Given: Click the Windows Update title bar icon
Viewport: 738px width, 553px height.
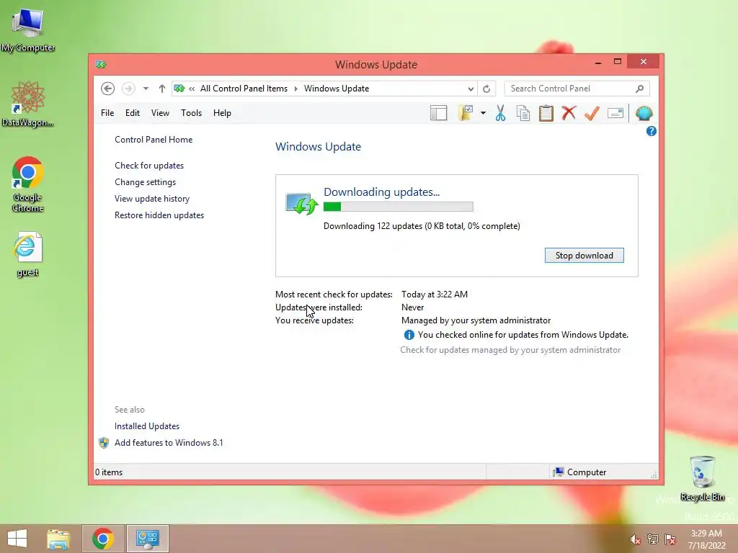Looking at the screenshot, I should (x=101, y=64).
